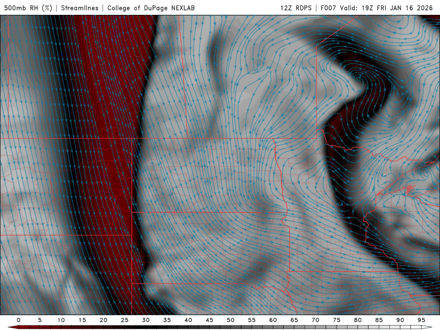
Task: Select the "55" tick label
Action: point(251,320)
